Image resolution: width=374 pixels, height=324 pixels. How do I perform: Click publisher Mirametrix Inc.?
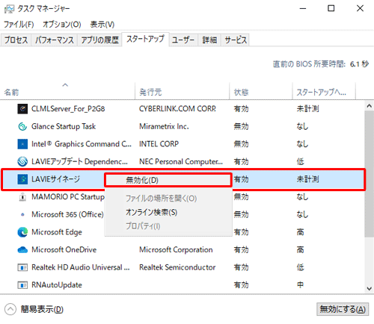point(164,126)
